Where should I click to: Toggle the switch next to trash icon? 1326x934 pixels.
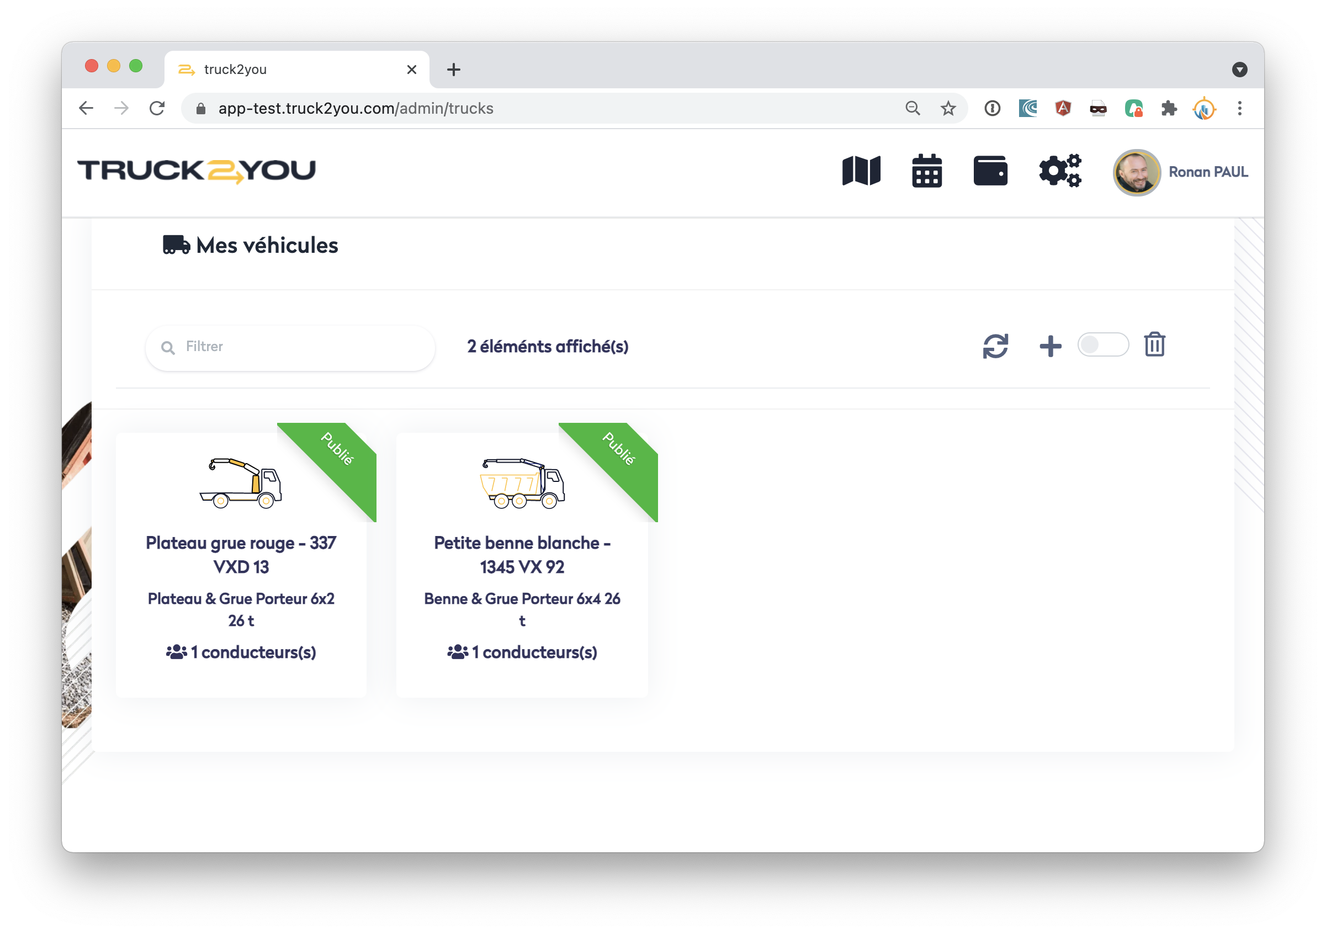[x=1102, y=345]
